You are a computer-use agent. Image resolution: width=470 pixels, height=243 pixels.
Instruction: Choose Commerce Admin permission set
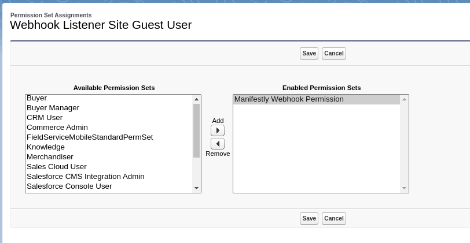57,128
